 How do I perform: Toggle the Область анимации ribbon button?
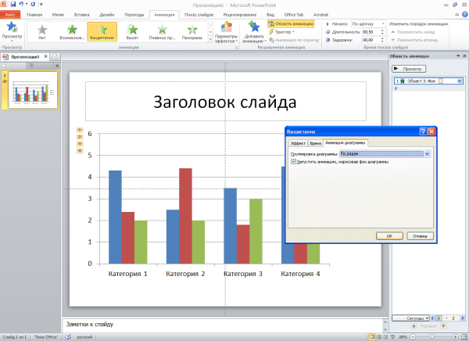[291, 24]
